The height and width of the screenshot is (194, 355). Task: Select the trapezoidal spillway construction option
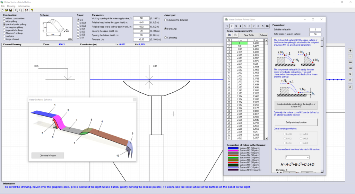(x=4, y=30)
